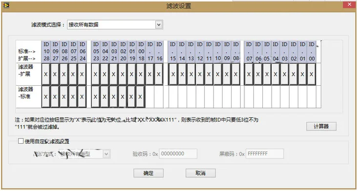The image size is (358, 191).
Task: Toggle extended filter bit ID 15
Action: coord(173,74)
